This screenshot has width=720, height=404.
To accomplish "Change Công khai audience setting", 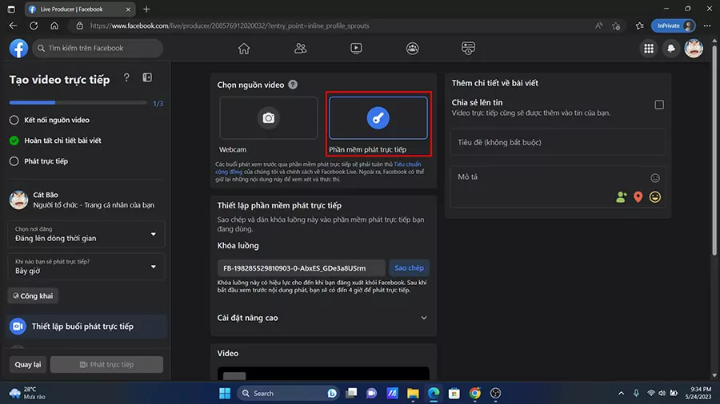I will tap(33, 296).
